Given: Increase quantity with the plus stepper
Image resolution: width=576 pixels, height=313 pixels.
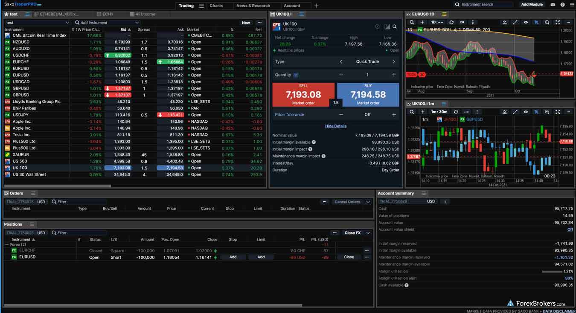Looking at the screenshot, I should pyautogui.click(x=394, y=75).
